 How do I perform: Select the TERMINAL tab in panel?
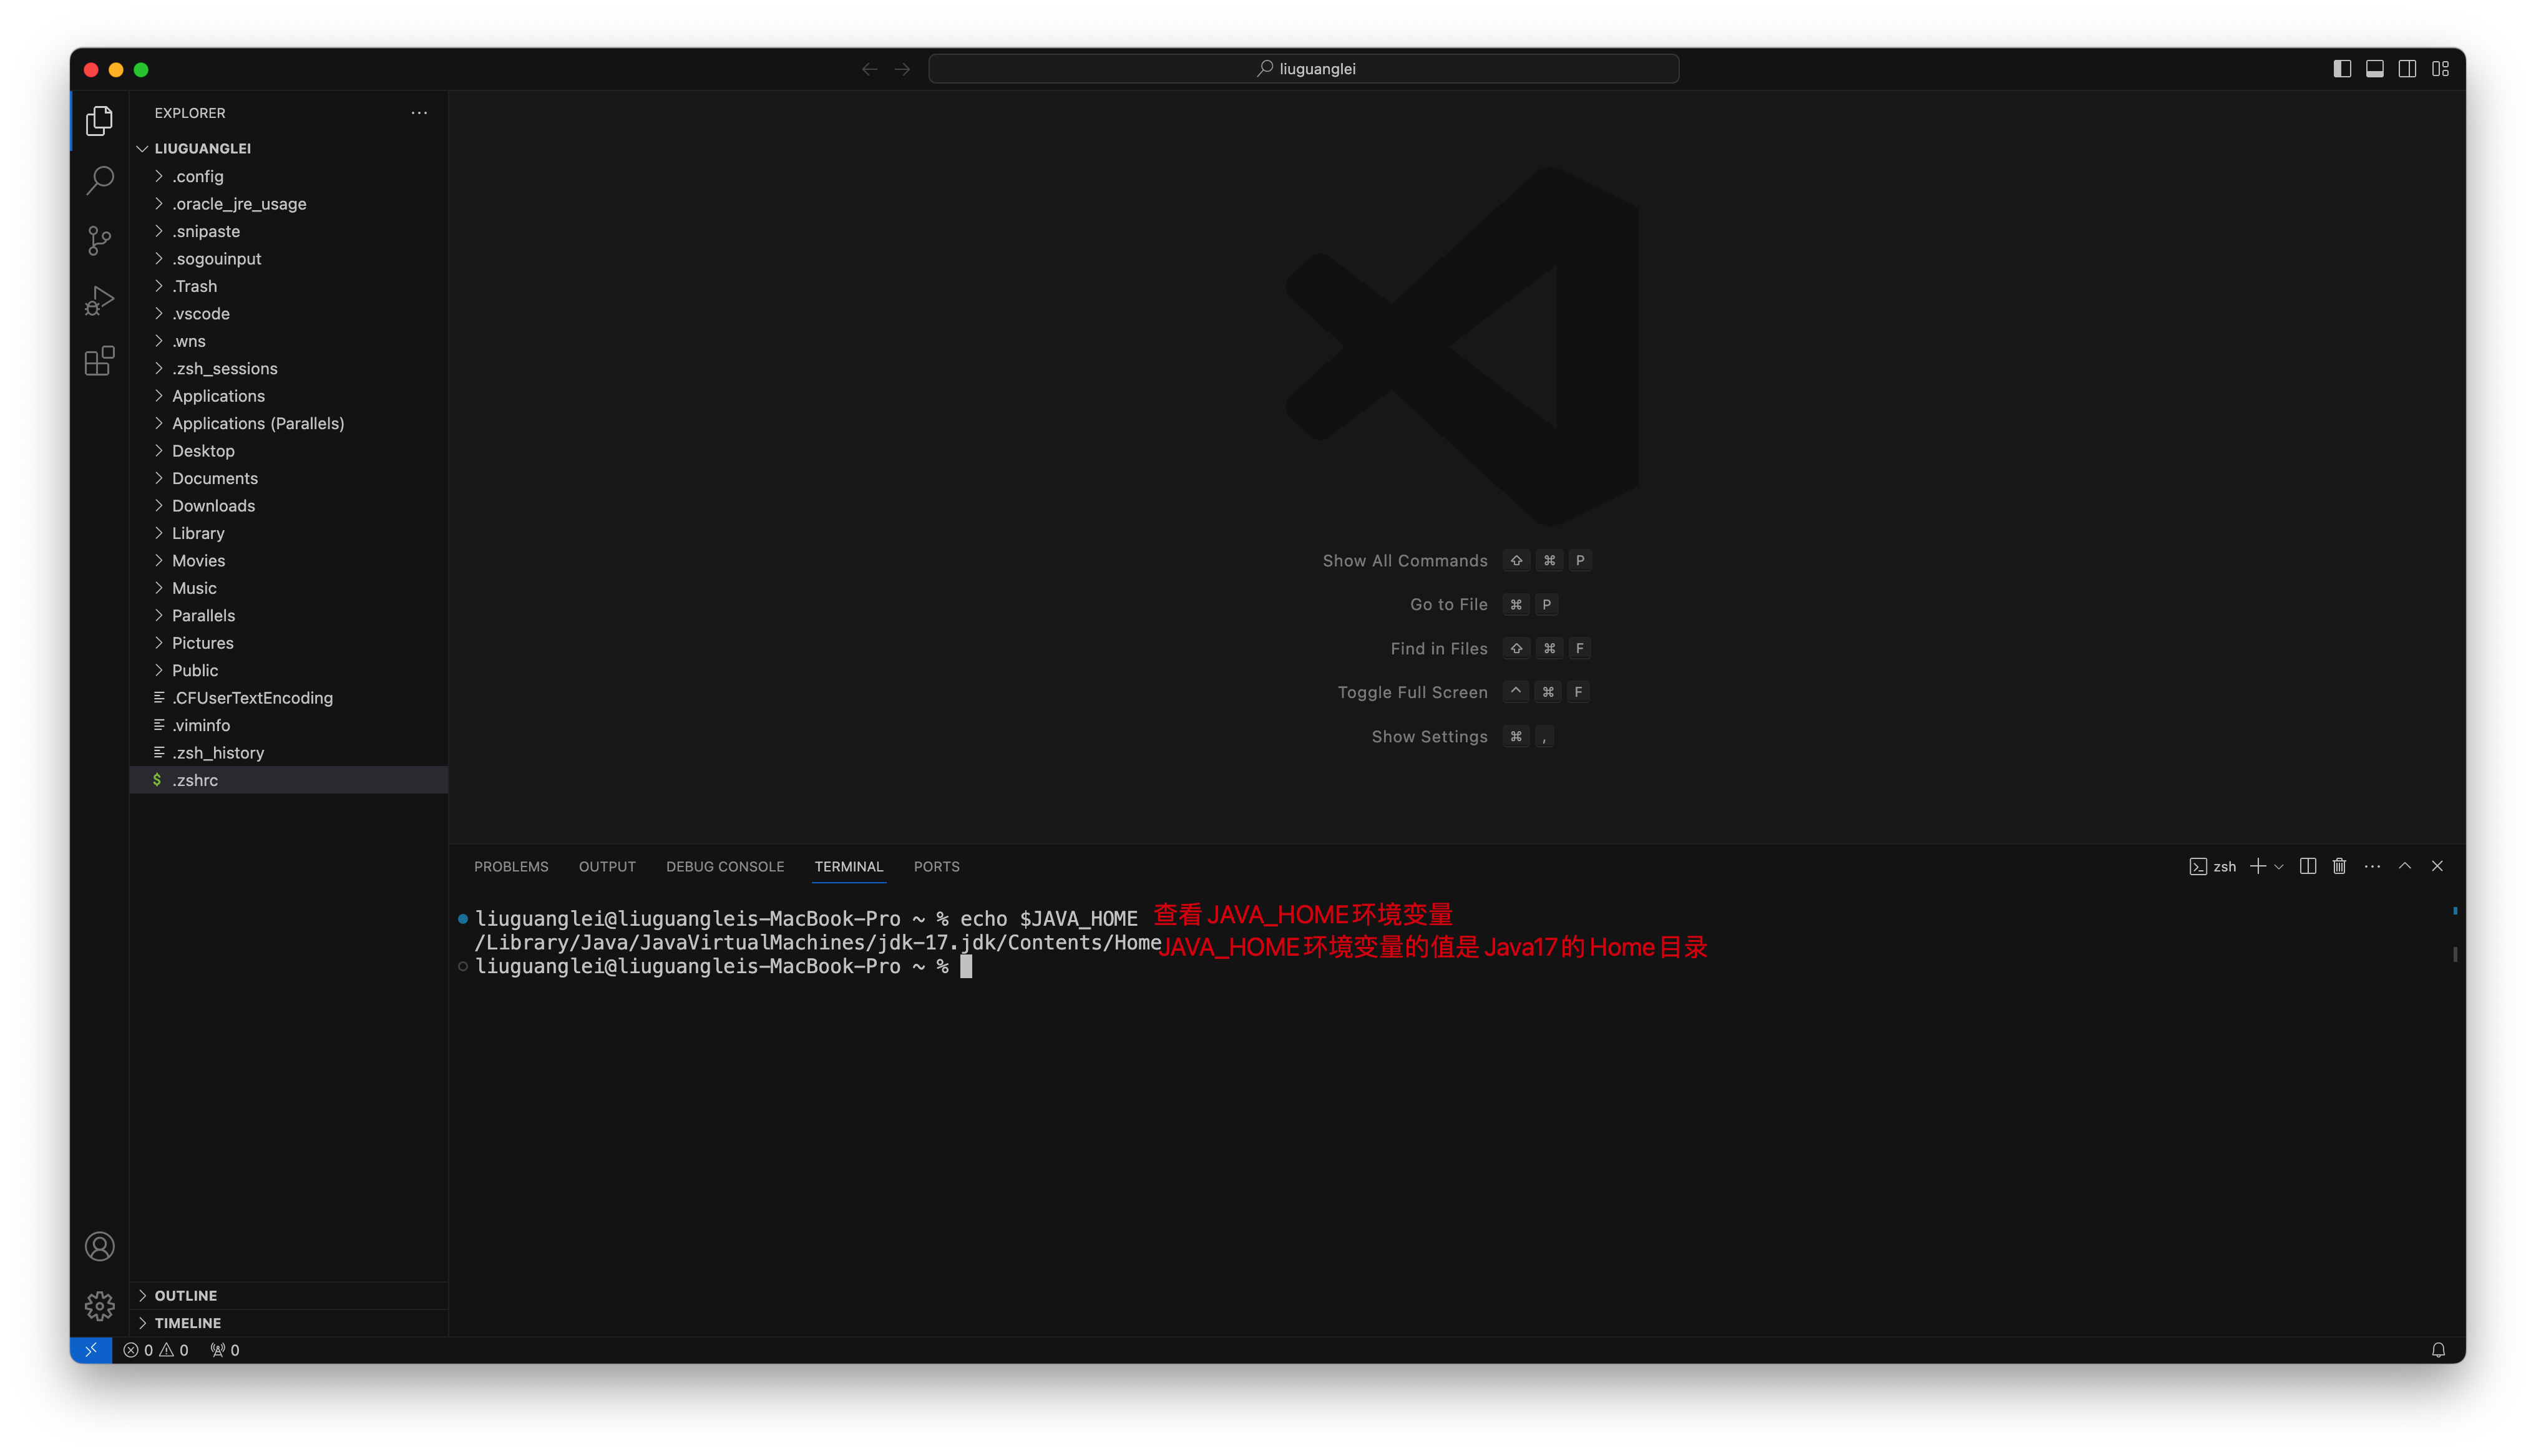point(847,866)
